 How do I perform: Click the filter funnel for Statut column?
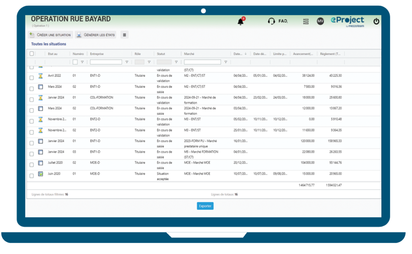pyautogui.click(x=176, y=62)
